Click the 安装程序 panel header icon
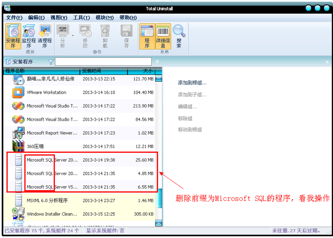This screenshot has width=333, height=238. [x=8, y=62]
